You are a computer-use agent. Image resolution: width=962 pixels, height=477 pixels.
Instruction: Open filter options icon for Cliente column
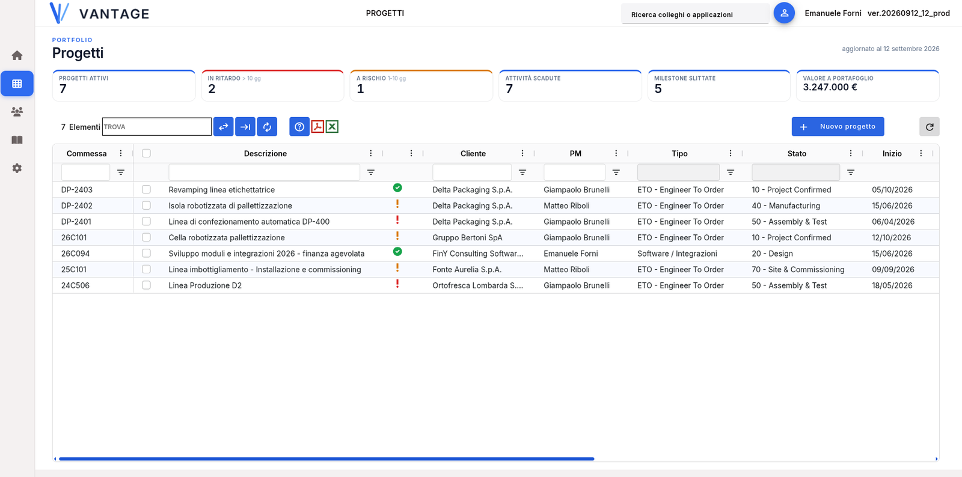coord(522,172)
